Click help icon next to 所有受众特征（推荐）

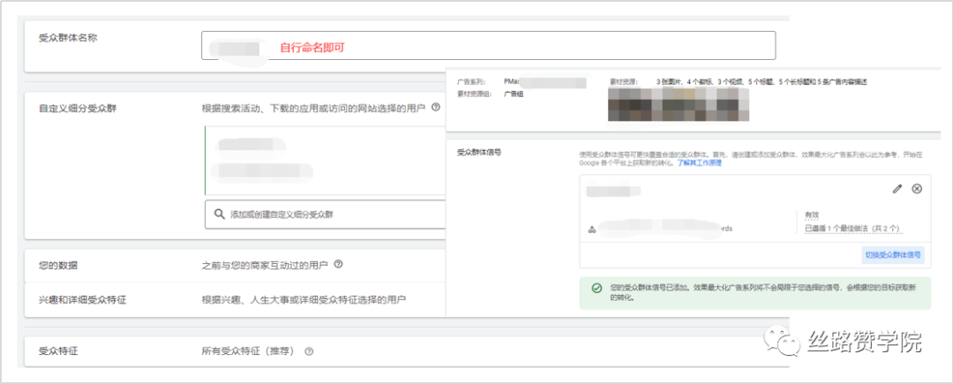(x=309, y=351)
